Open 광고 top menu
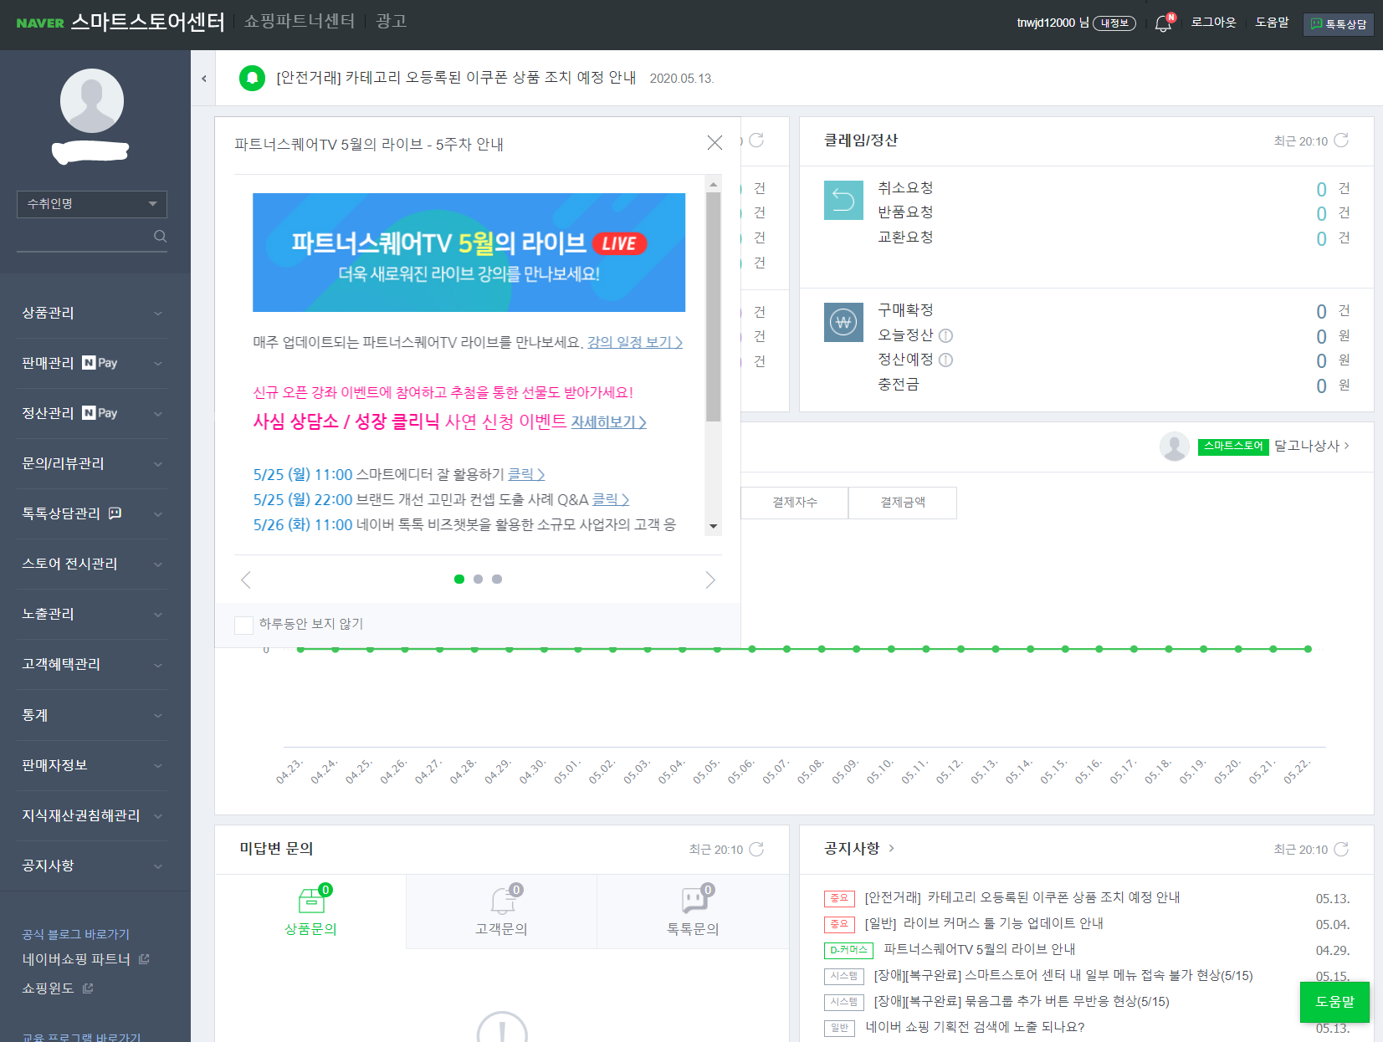Viewport: 1383px width, 1042px height. [391, 21]
